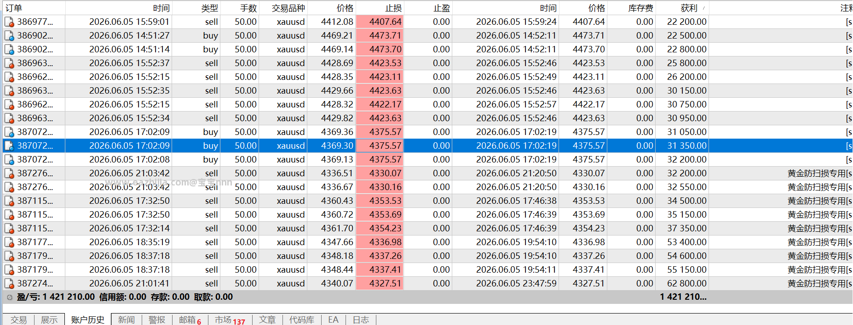Switch to the 文章 tab
This screenshot has height=325, width=853.
click(x=267, y=320)
